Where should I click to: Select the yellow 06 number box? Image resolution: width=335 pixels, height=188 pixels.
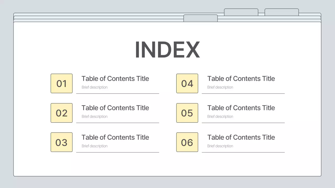tap(187, 142)
